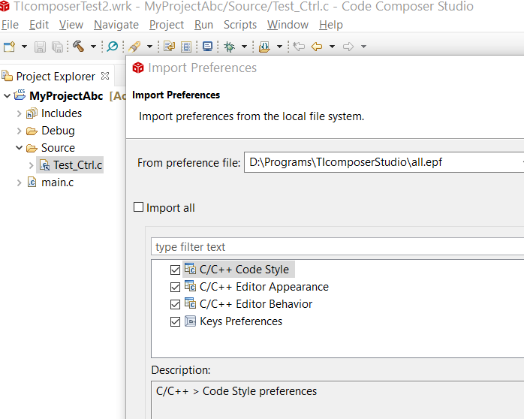Select main.c in Project Explorer
This screenshot has width=524, height=419.
[x=57, y=182]
